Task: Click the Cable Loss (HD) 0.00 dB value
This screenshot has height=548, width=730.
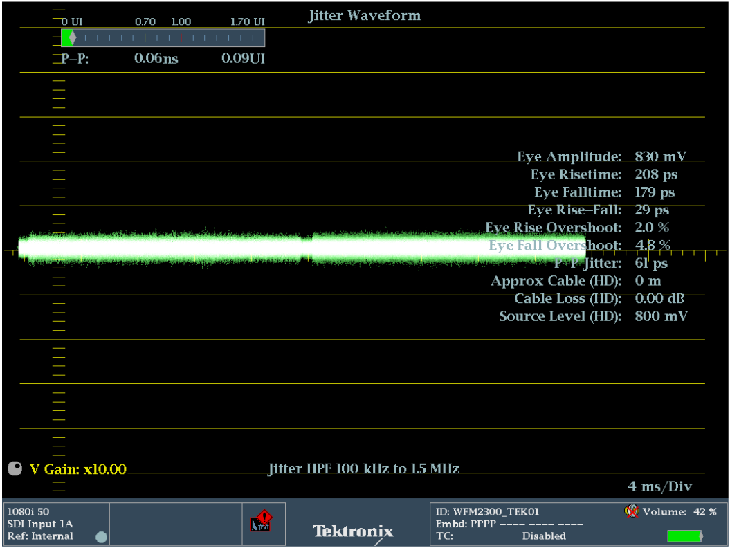Action: tap(659, 298)
